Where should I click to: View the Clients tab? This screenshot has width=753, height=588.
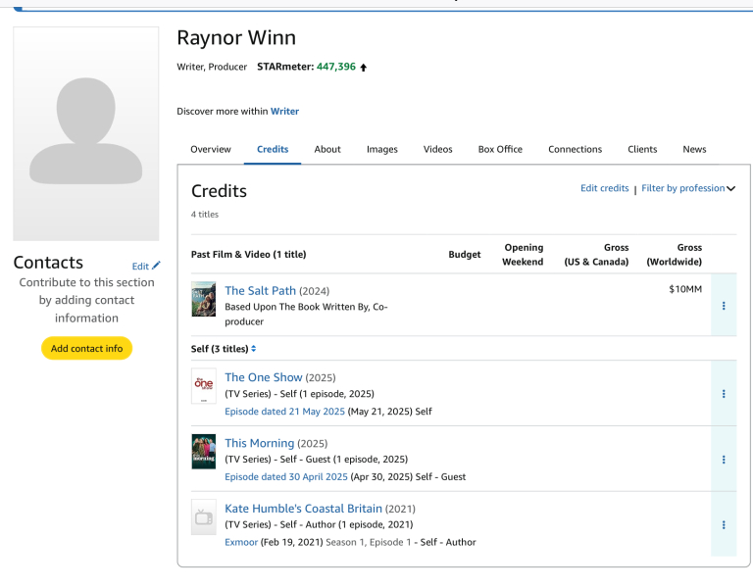[642, 149]
